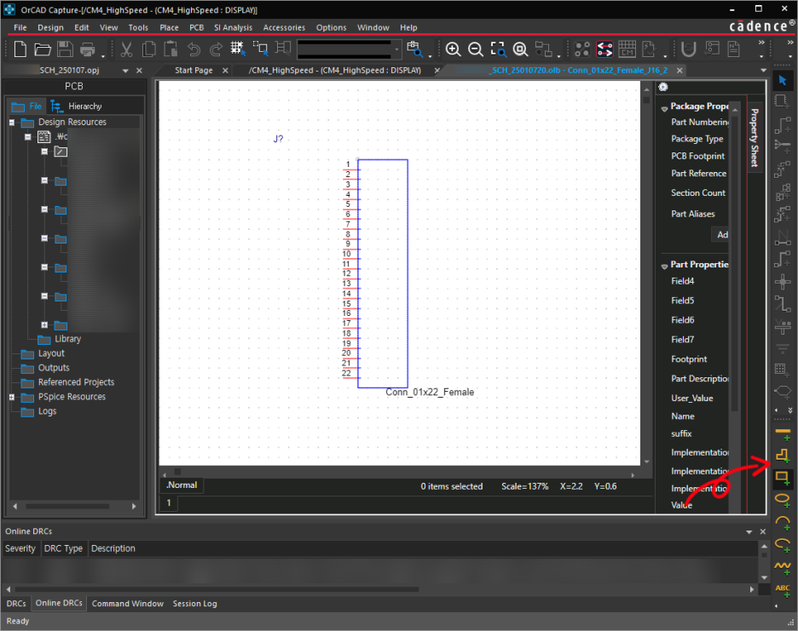The width and height of the screenshot is (798, 631).
Task: Select the Place Line tool
Action: (x=783, y=433)
